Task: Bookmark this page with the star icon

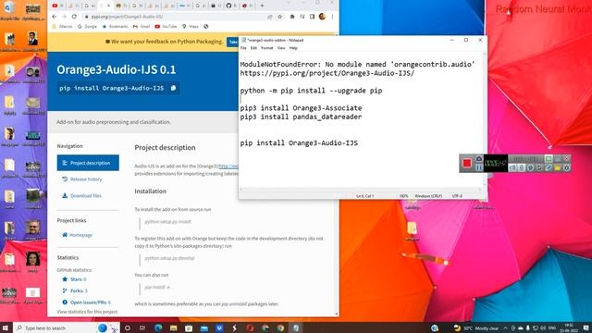Action: point(279,17)
